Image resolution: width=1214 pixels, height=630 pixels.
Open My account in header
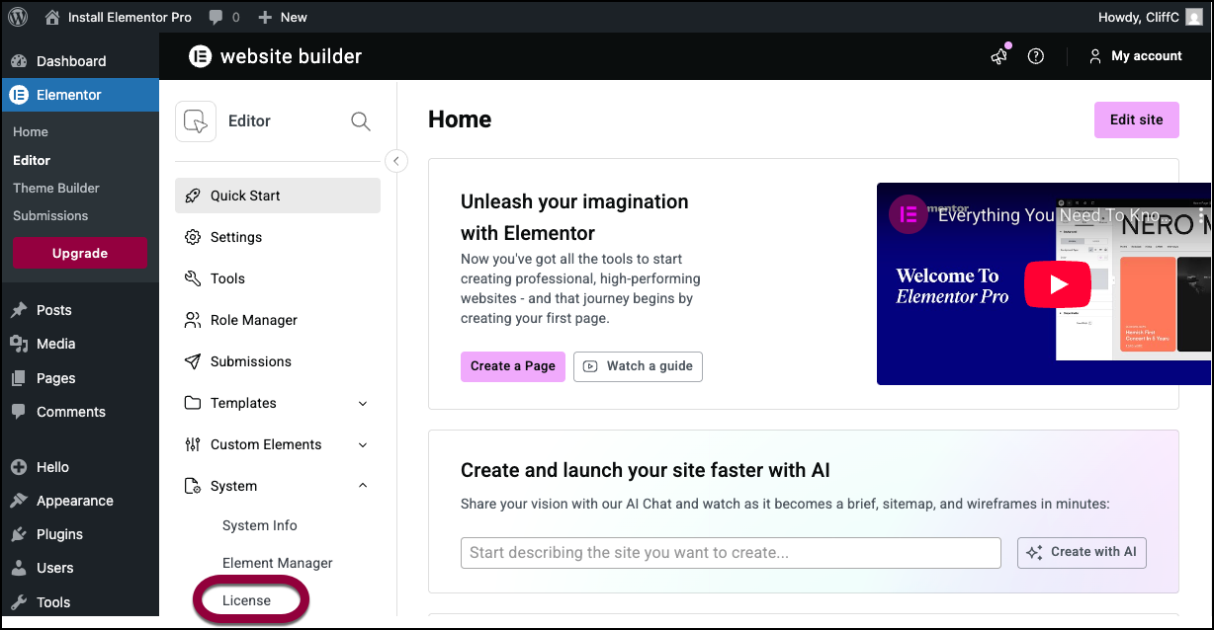click(1135, 56)
